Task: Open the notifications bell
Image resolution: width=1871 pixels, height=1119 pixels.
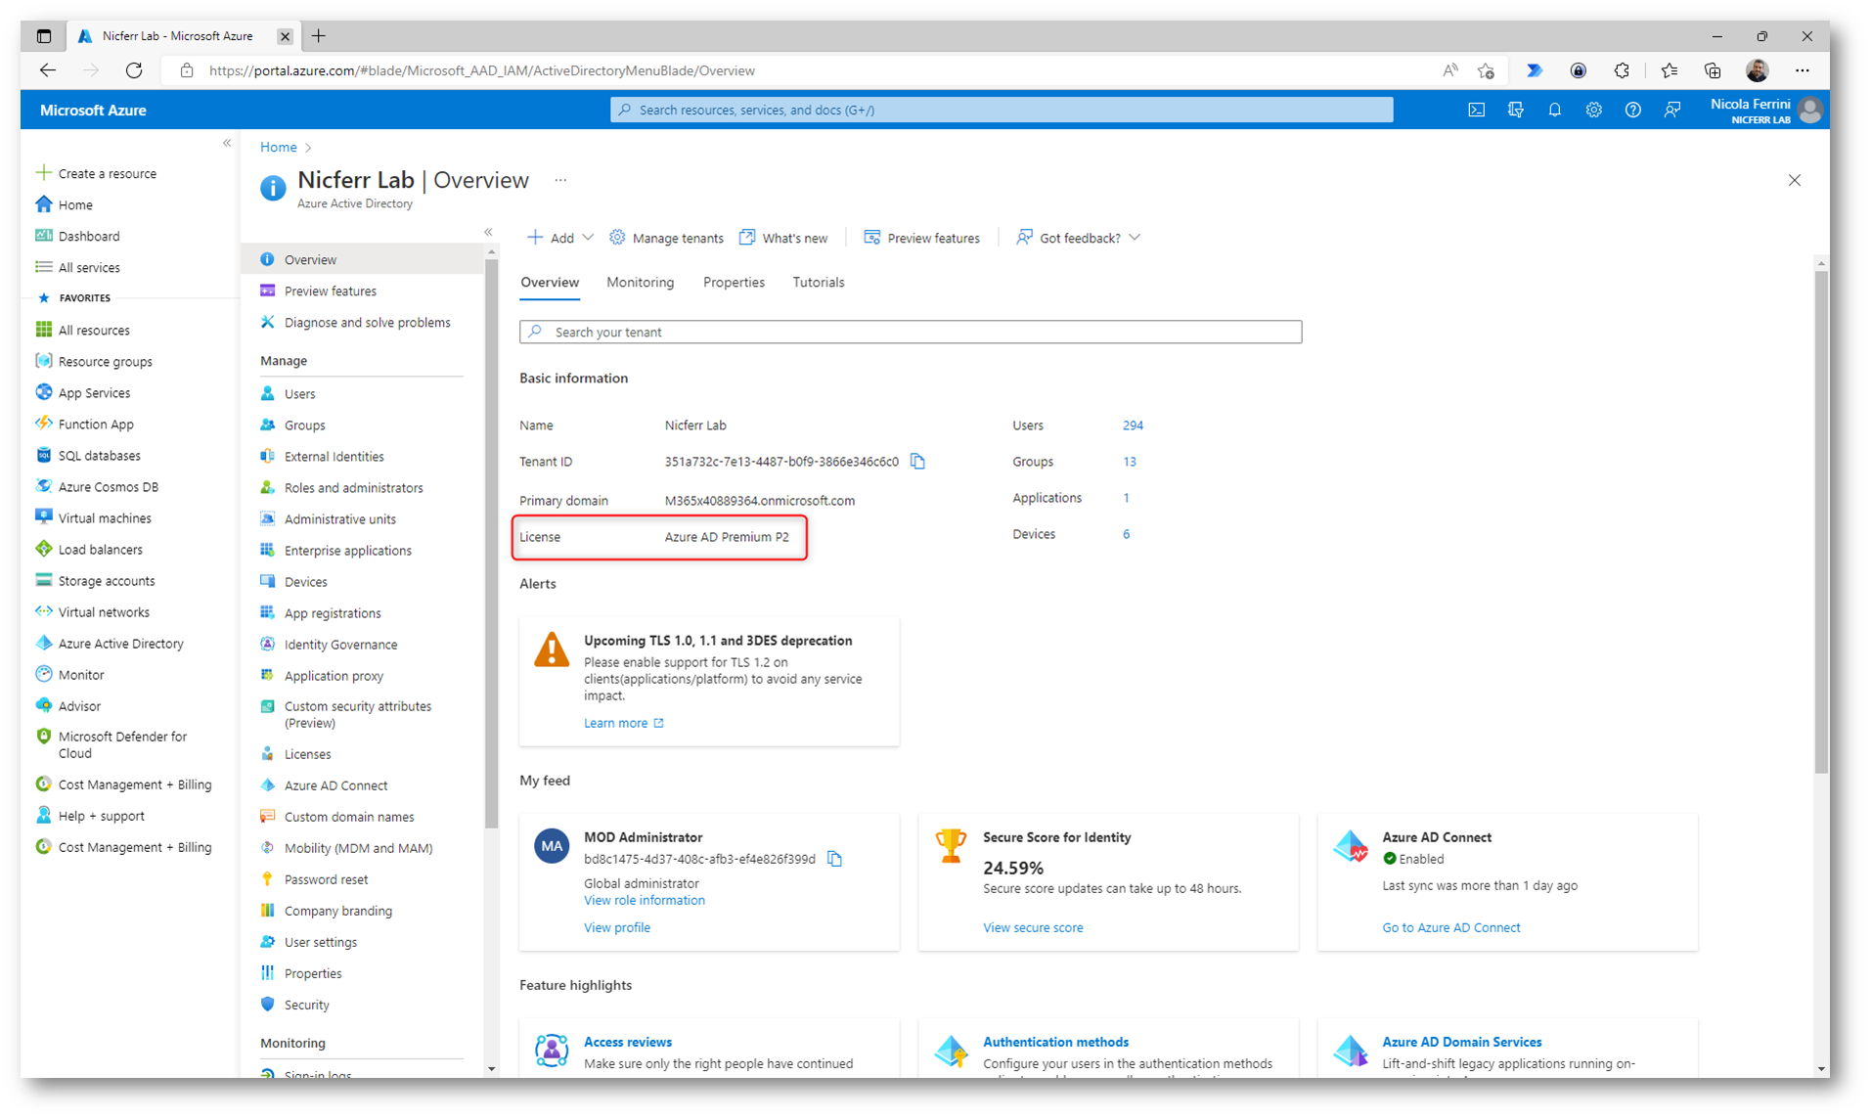Action: (x=1554, y=111)
